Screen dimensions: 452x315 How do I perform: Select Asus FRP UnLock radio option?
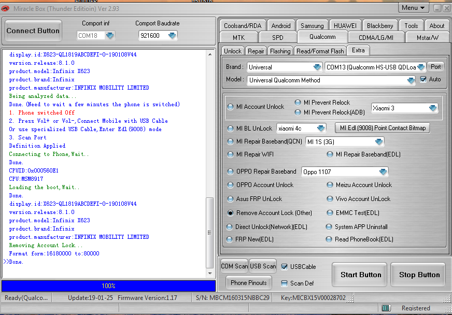[230, 199]
